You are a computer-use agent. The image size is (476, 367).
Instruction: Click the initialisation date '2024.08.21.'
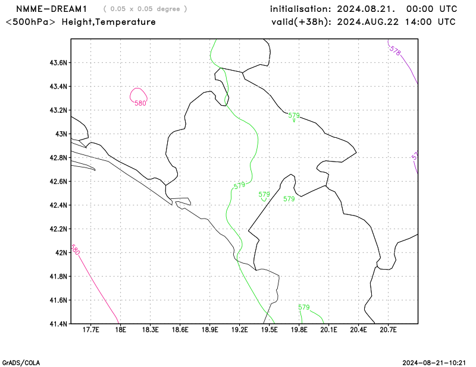[x=366, y=9]
